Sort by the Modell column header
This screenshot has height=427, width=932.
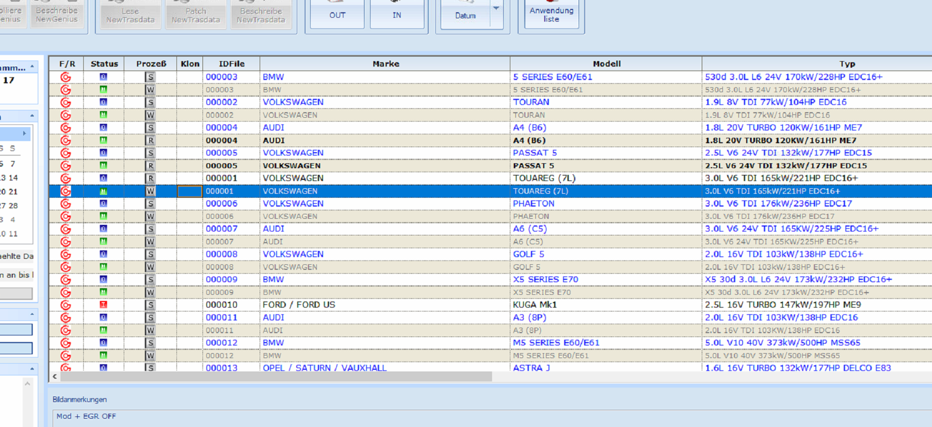click(606, 64)
